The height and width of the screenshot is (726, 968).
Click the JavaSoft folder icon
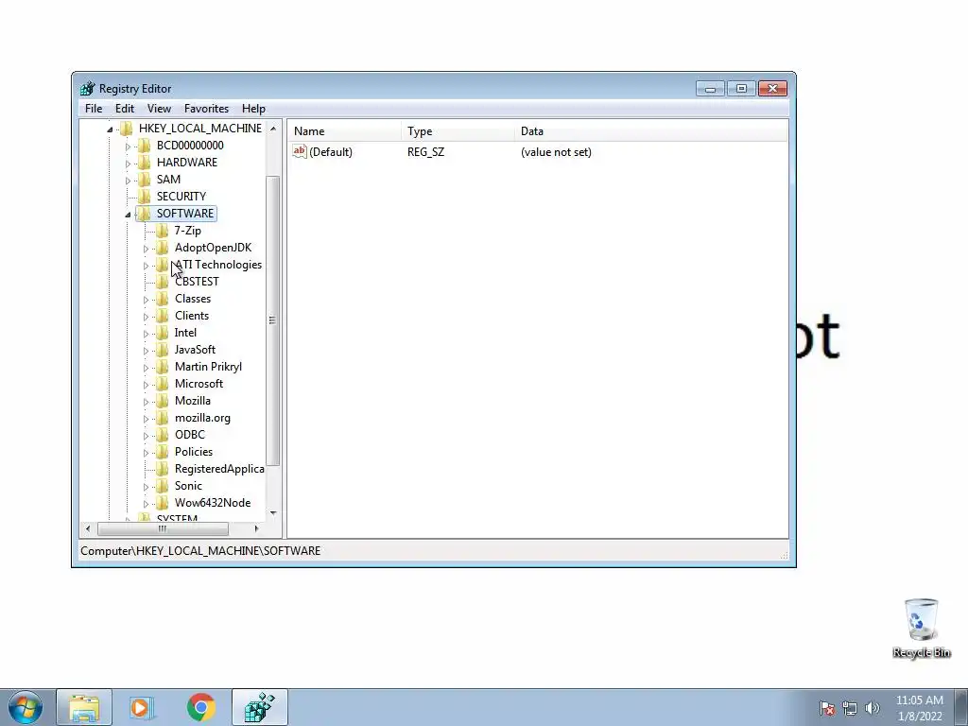coord(162,350)
